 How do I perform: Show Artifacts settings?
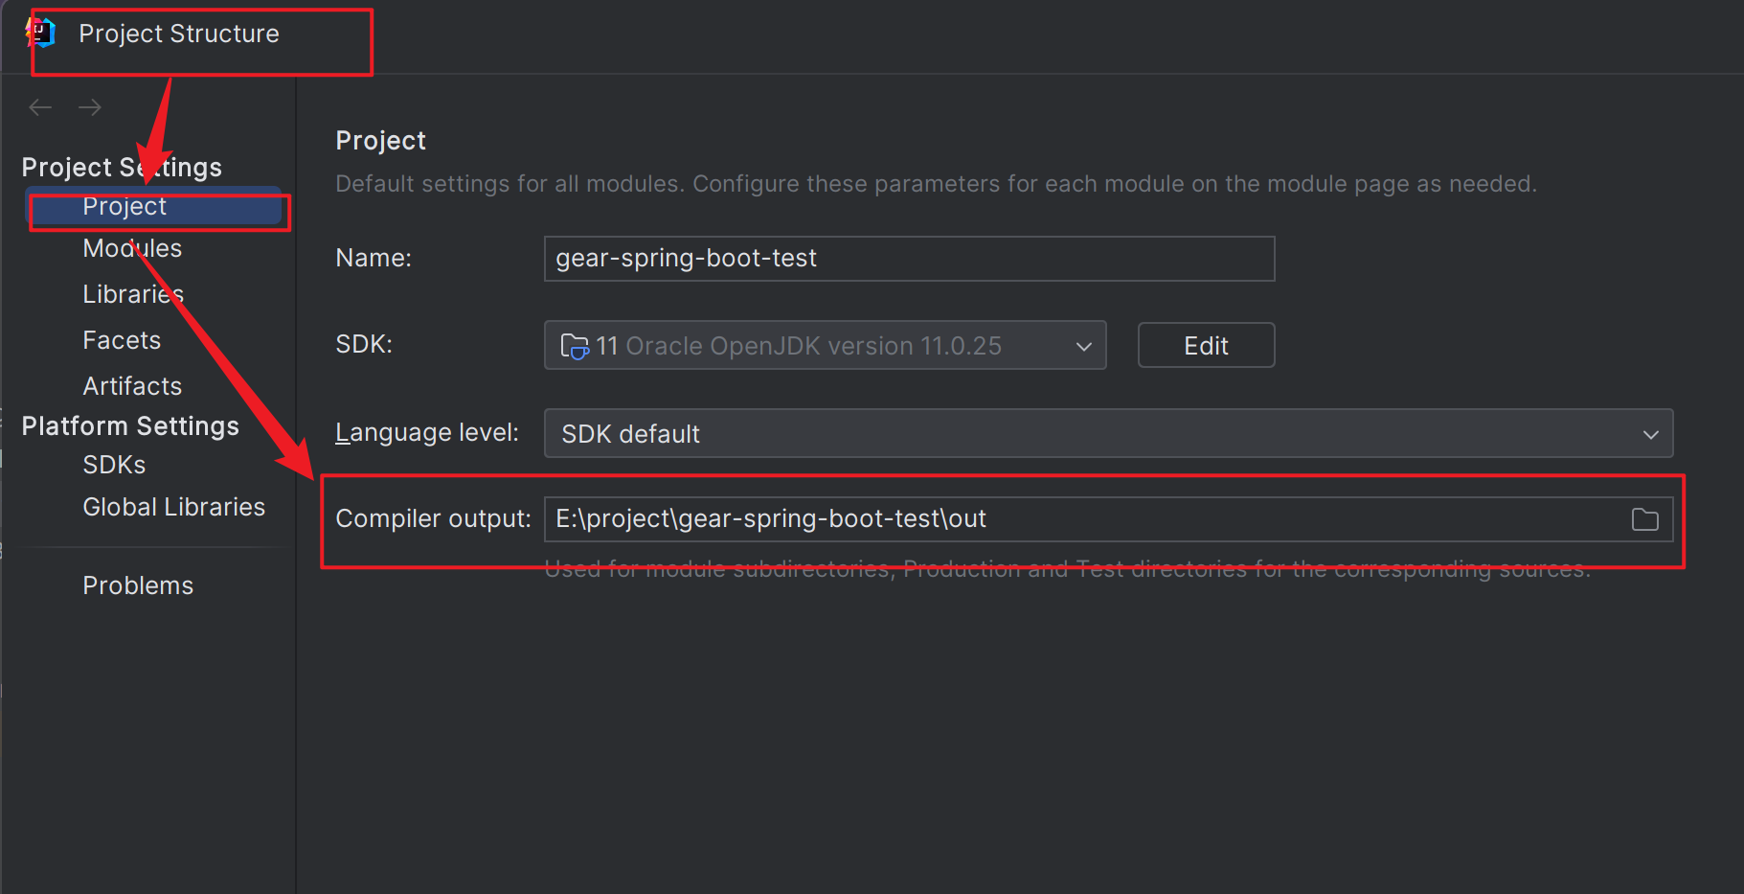point(132,386)
